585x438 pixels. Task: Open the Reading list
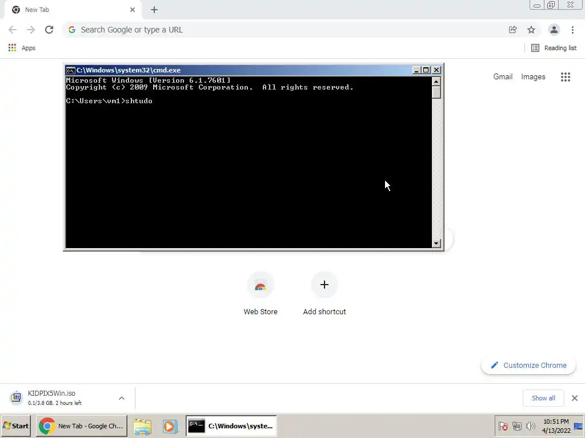[554, 48]
